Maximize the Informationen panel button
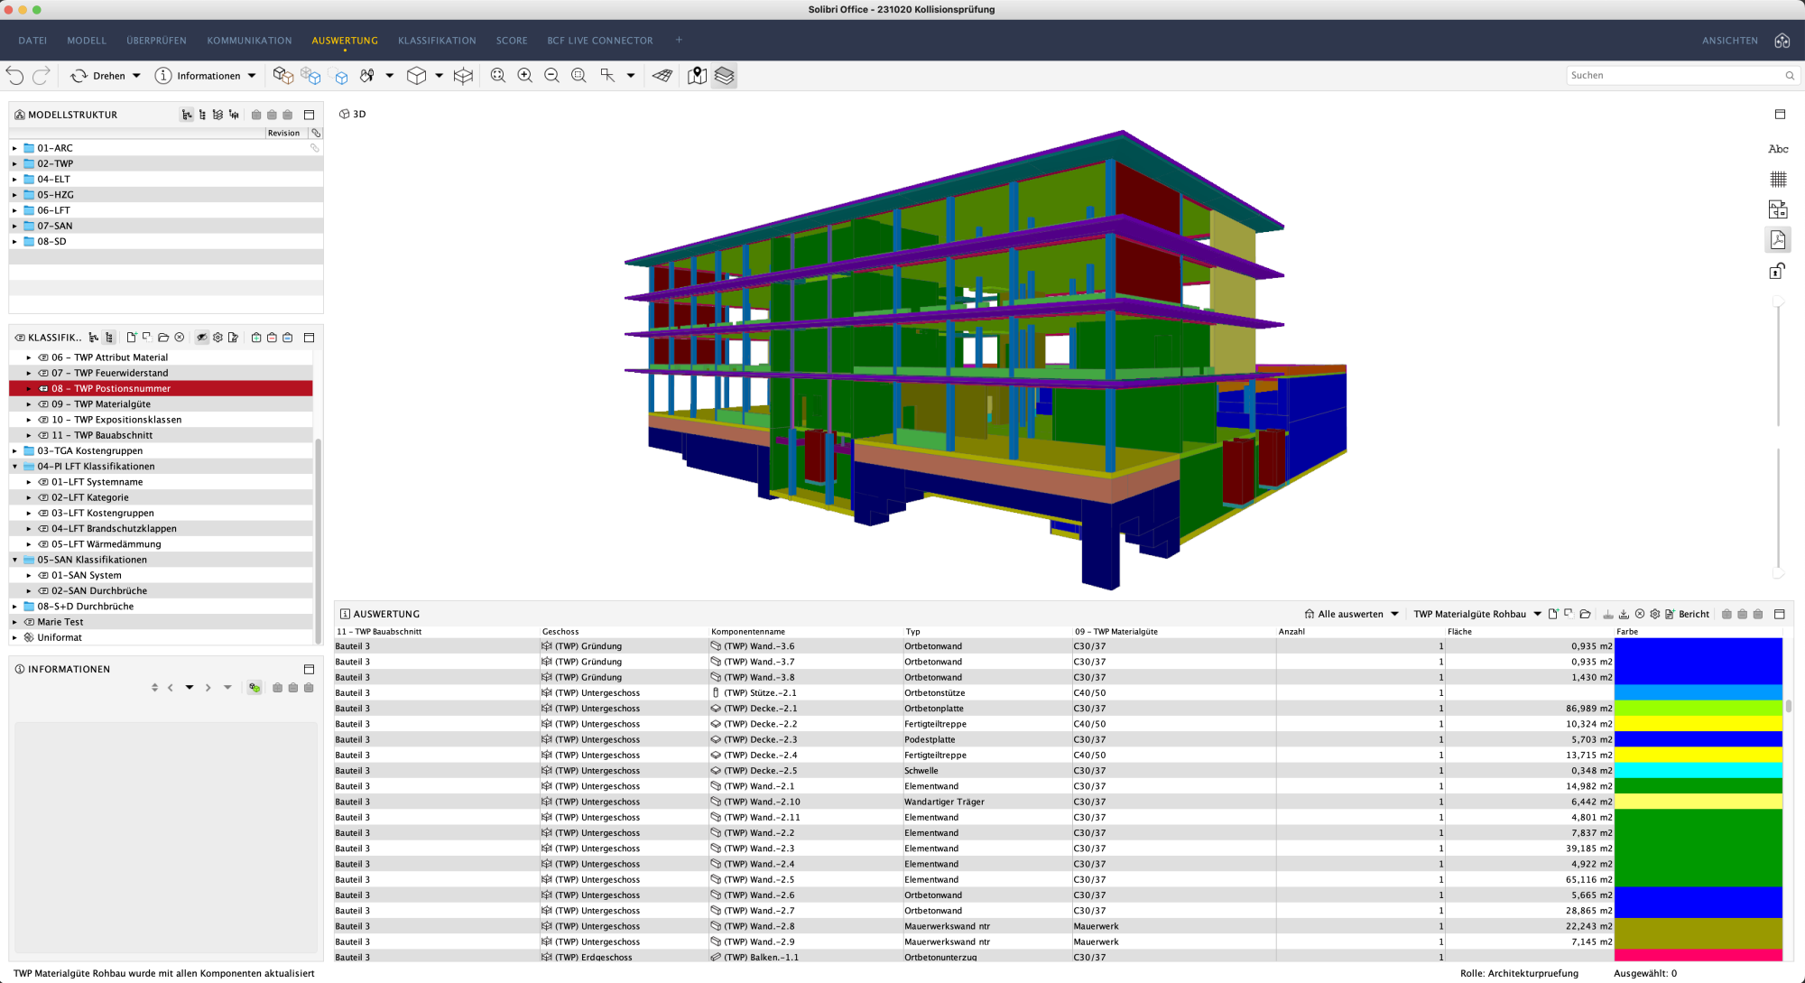Viewport: 1805px width, 983px height. [309, 669]
